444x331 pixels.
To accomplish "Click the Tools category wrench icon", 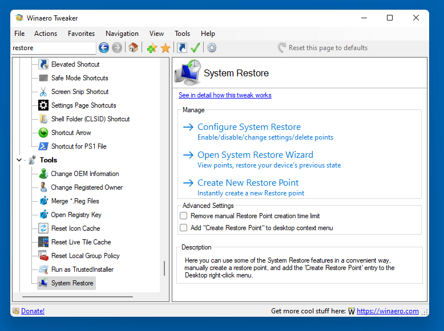I will tap(33, 160).
